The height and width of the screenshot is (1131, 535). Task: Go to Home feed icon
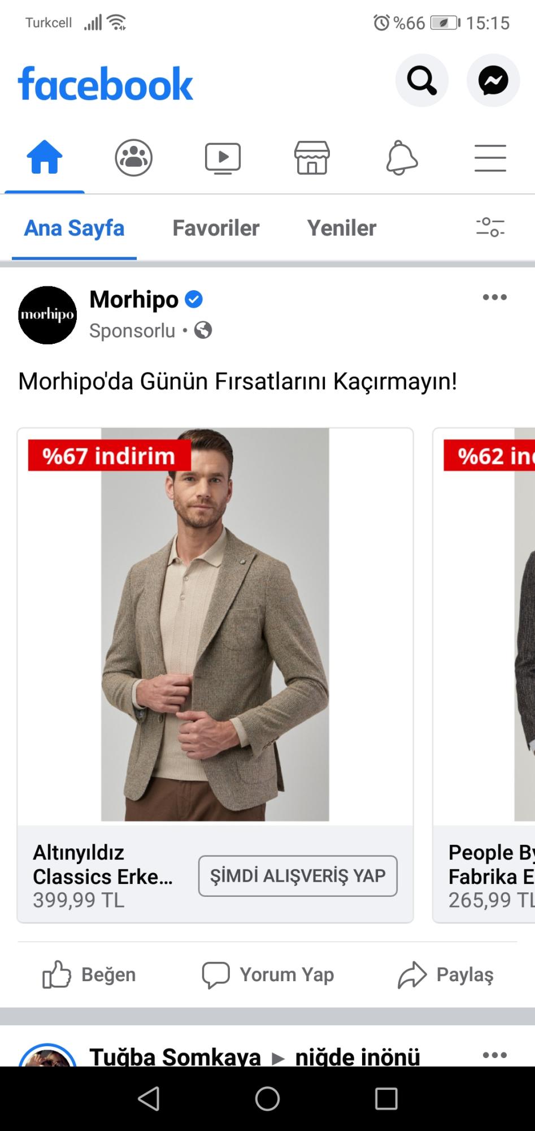tap(45, 157)
